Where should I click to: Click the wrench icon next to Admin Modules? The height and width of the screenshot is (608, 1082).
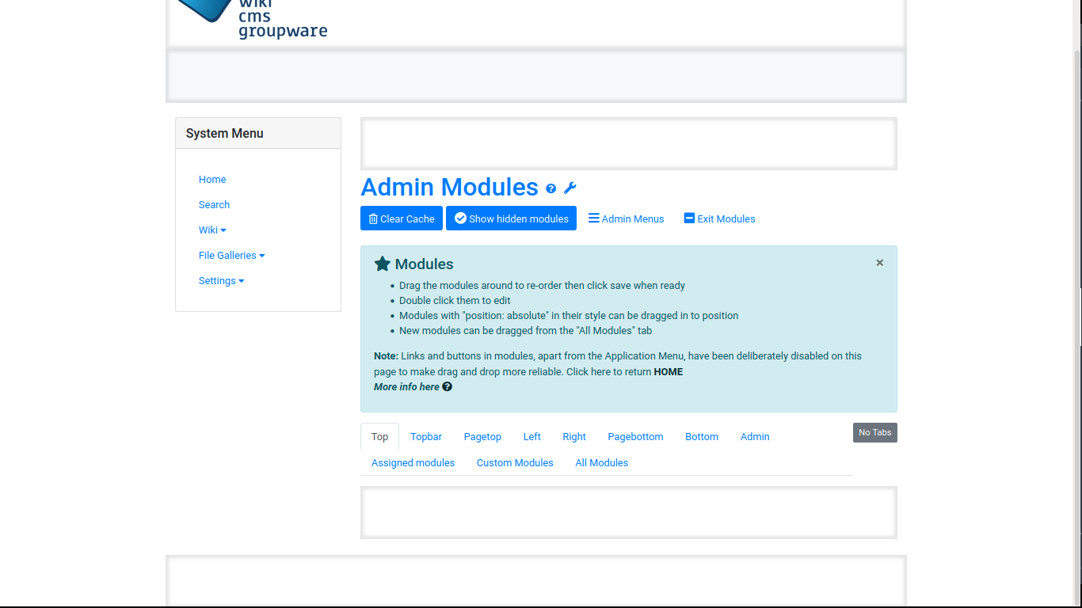pos(570,188)
